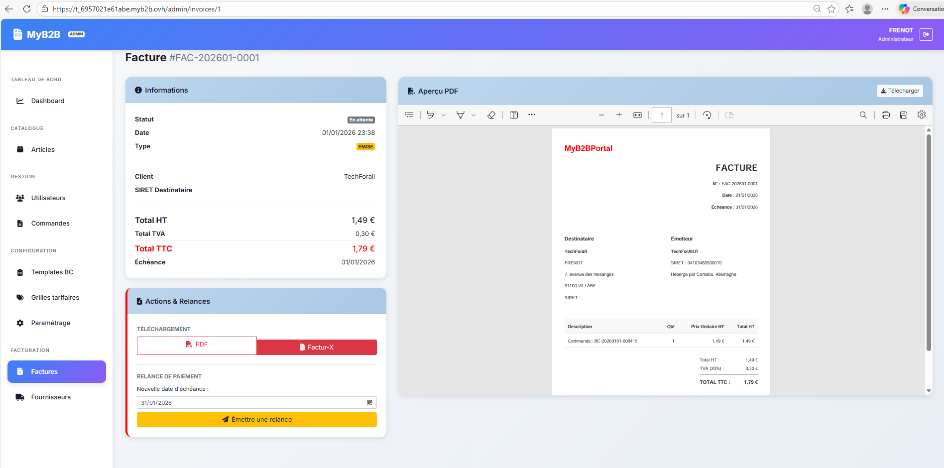
Task: Click the PDF page number field
Action: tap(661, 115)
